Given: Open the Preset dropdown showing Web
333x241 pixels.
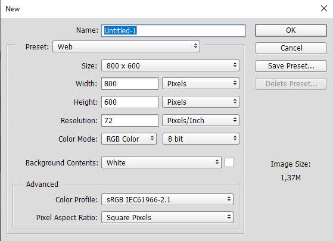Looking at the screenshot, I should coord(126,46).
